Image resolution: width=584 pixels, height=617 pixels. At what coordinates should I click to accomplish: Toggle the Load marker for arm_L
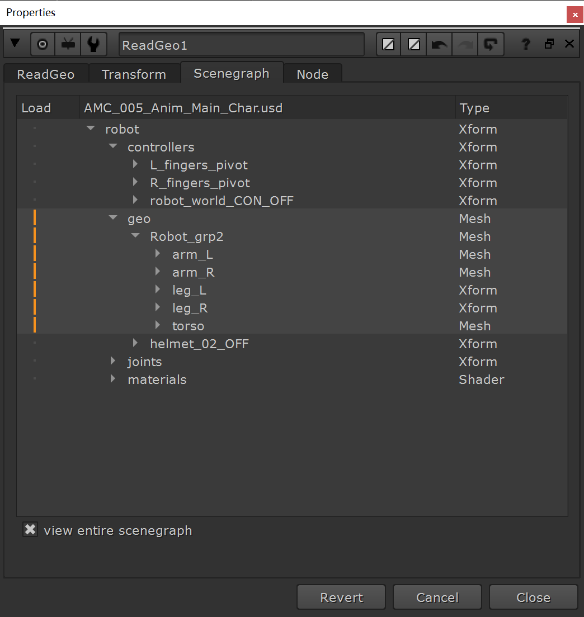coord(35,254)
